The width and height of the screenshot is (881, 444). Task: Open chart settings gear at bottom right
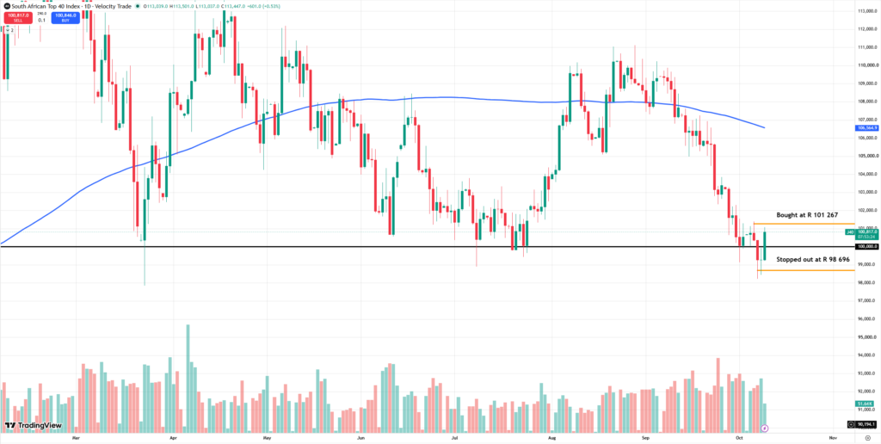867,437
